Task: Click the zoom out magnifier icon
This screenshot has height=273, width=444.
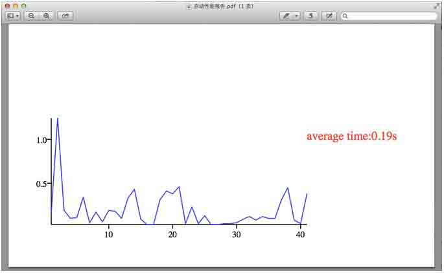Action: (31, 16)
